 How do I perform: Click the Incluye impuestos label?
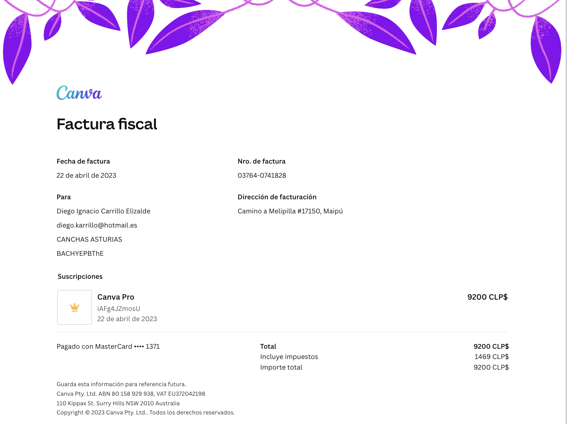[x=289, y=357]
